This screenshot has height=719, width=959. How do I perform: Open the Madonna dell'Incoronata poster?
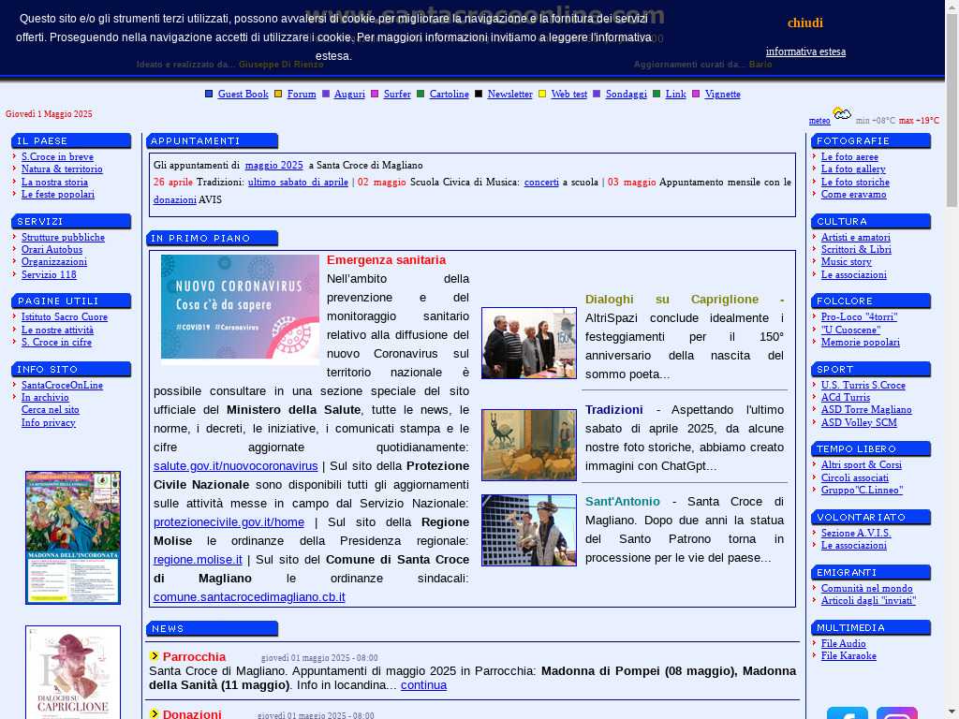pyautogui.click(x=73, y=537)
